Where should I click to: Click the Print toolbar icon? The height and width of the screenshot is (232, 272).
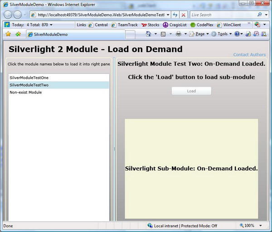point(178,34)
